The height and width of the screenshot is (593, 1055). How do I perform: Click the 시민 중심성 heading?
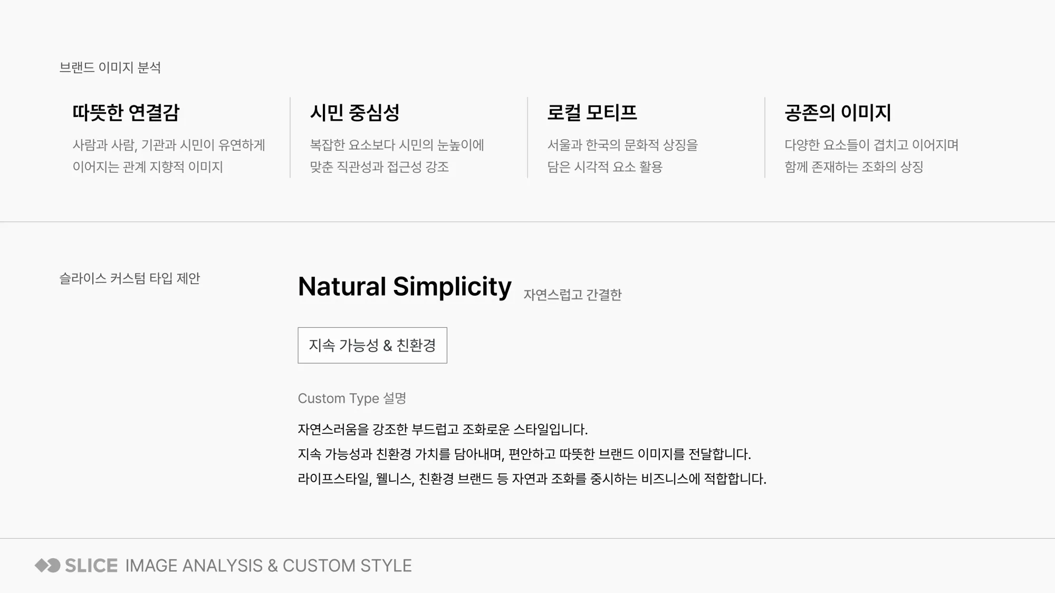[354, 113]
